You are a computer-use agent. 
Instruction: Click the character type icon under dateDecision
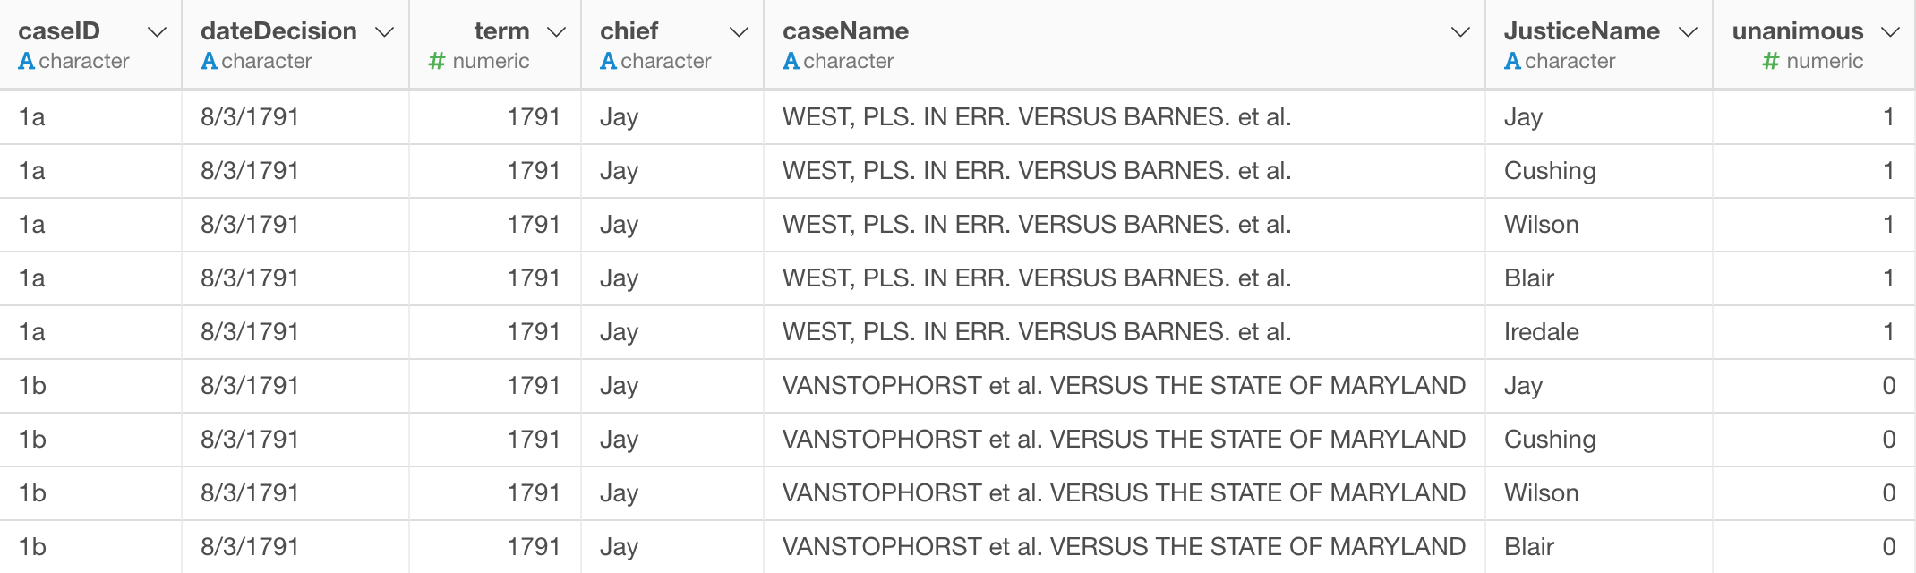pos(209,61)
